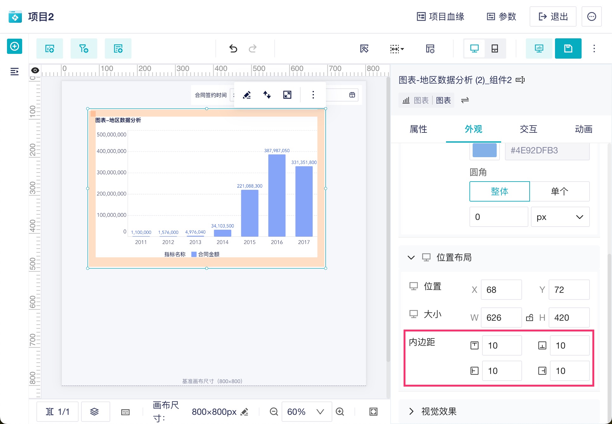Select 单个 corner radius mode

559,191
